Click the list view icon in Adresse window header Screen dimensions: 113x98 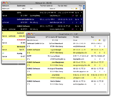80,9
